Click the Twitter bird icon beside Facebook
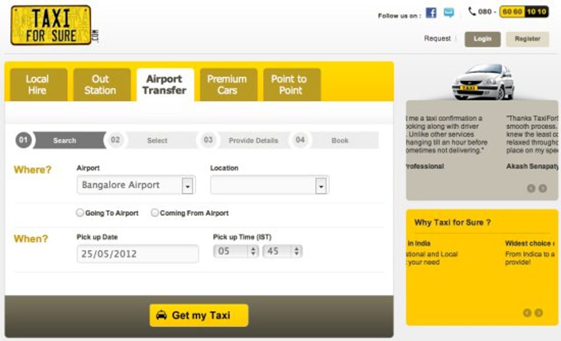 448,13
